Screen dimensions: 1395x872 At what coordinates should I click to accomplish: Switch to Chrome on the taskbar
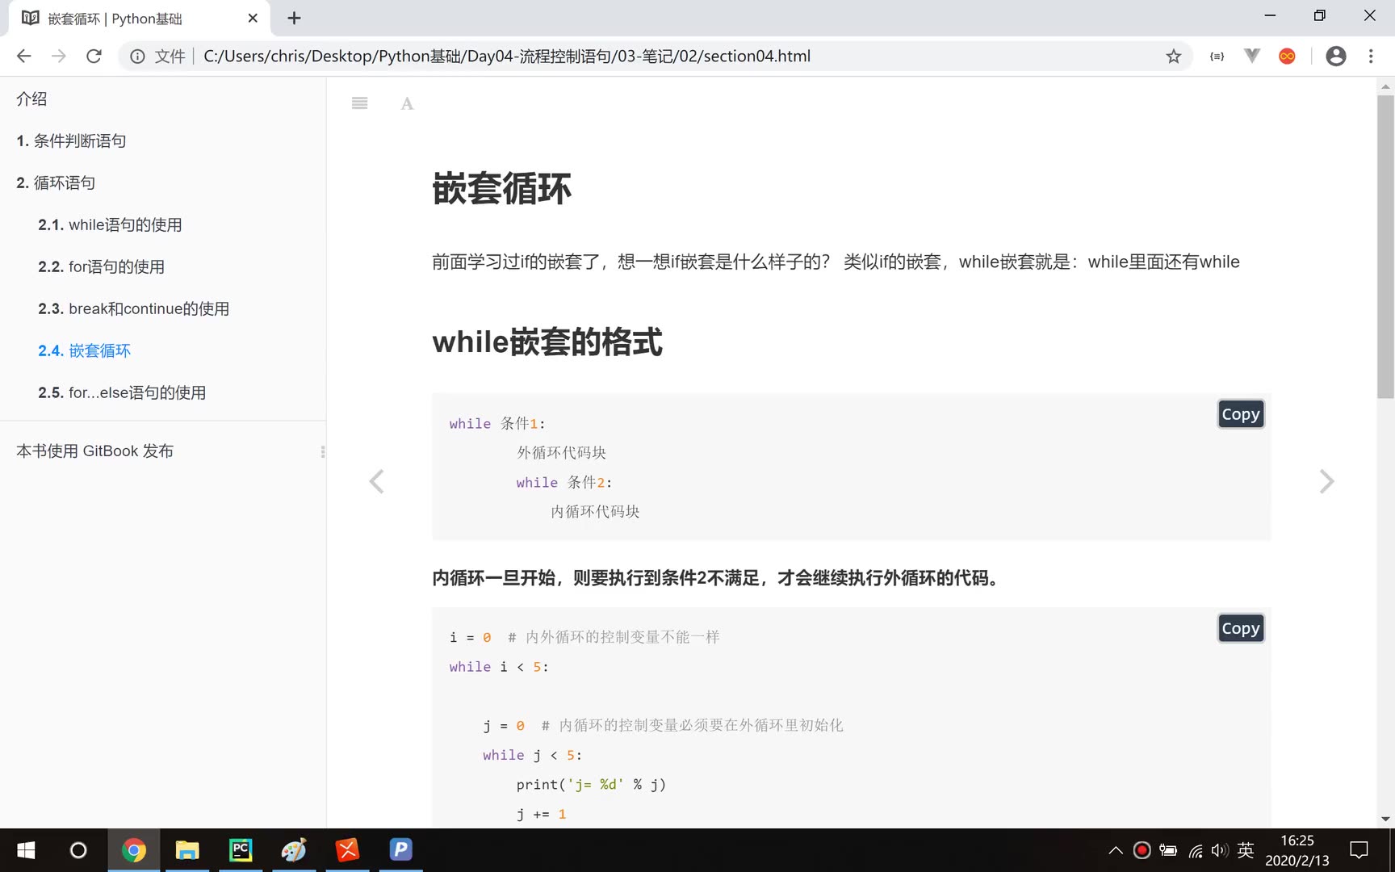134,850
